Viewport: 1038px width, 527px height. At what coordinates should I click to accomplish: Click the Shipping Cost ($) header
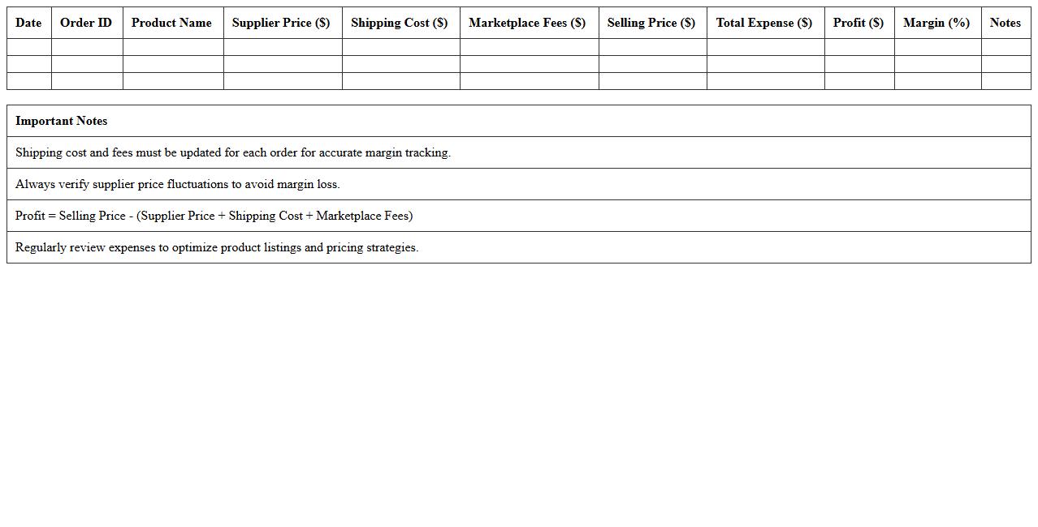[x=399, y=23]
